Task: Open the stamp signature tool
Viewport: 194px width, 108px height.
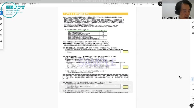Action: (x=1, y=41)
